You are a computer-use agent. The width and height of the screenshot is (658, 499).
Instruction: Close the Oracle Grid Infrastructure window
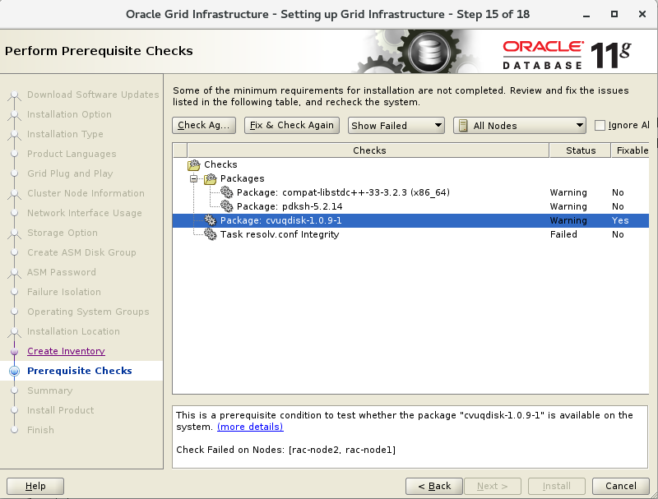pos(642,14)
